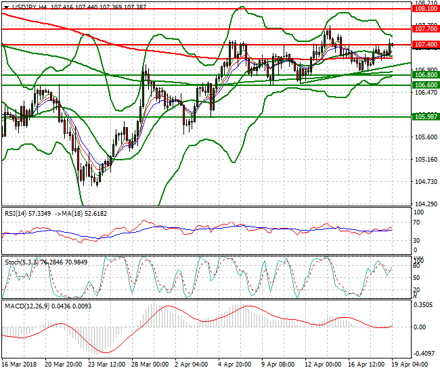
Task: Click the 16 Apr 12:00 time label
Action: (366, 365)
